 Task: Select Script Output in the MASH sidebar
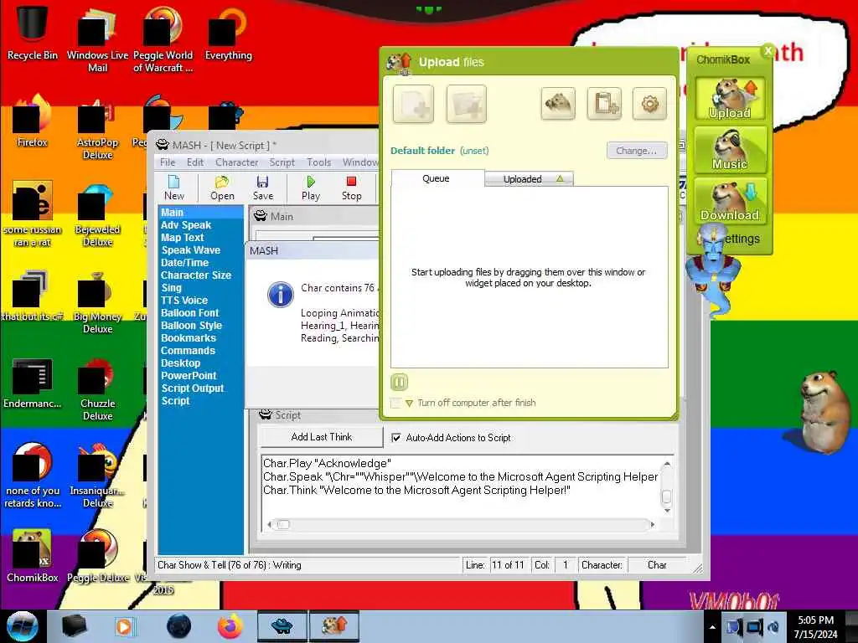pyautogui.click(x=192, y=388)
